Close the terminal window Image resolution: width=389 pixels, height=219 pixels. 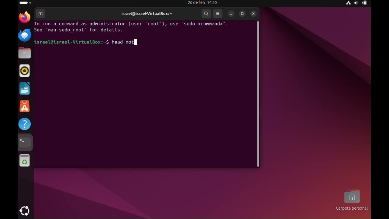tap(253, 14)
